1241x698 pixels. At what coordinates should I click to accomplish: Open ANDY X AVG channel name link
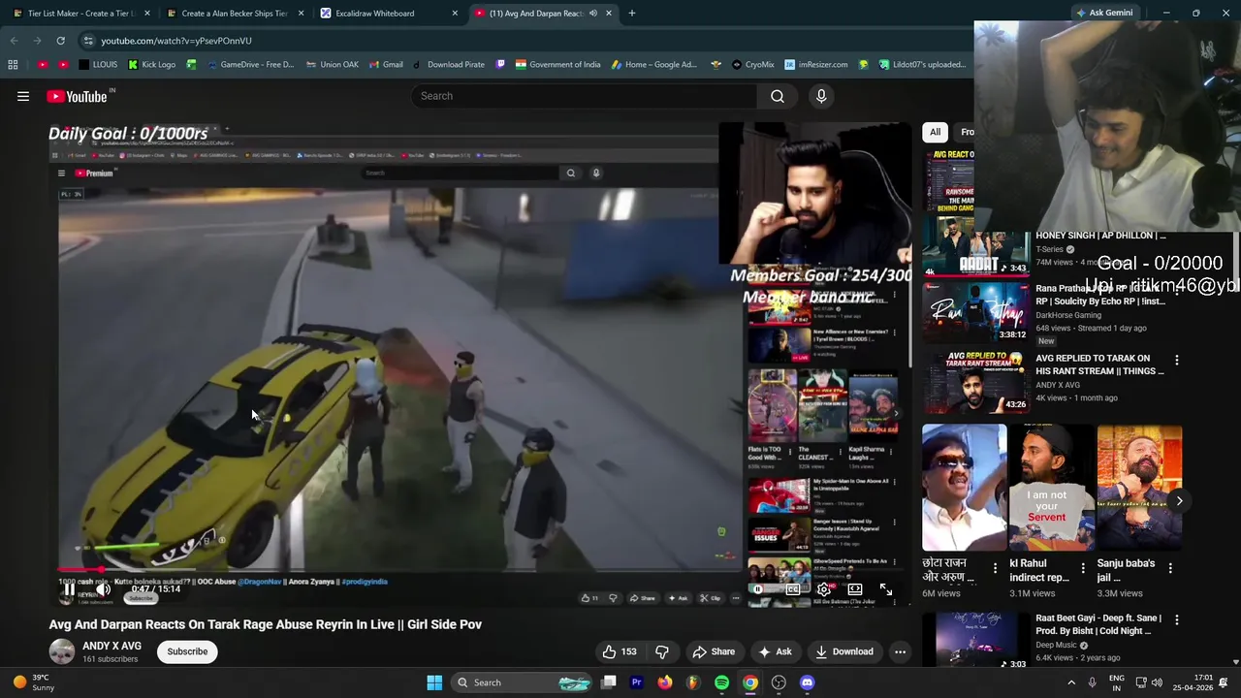[x=111, y=646]
